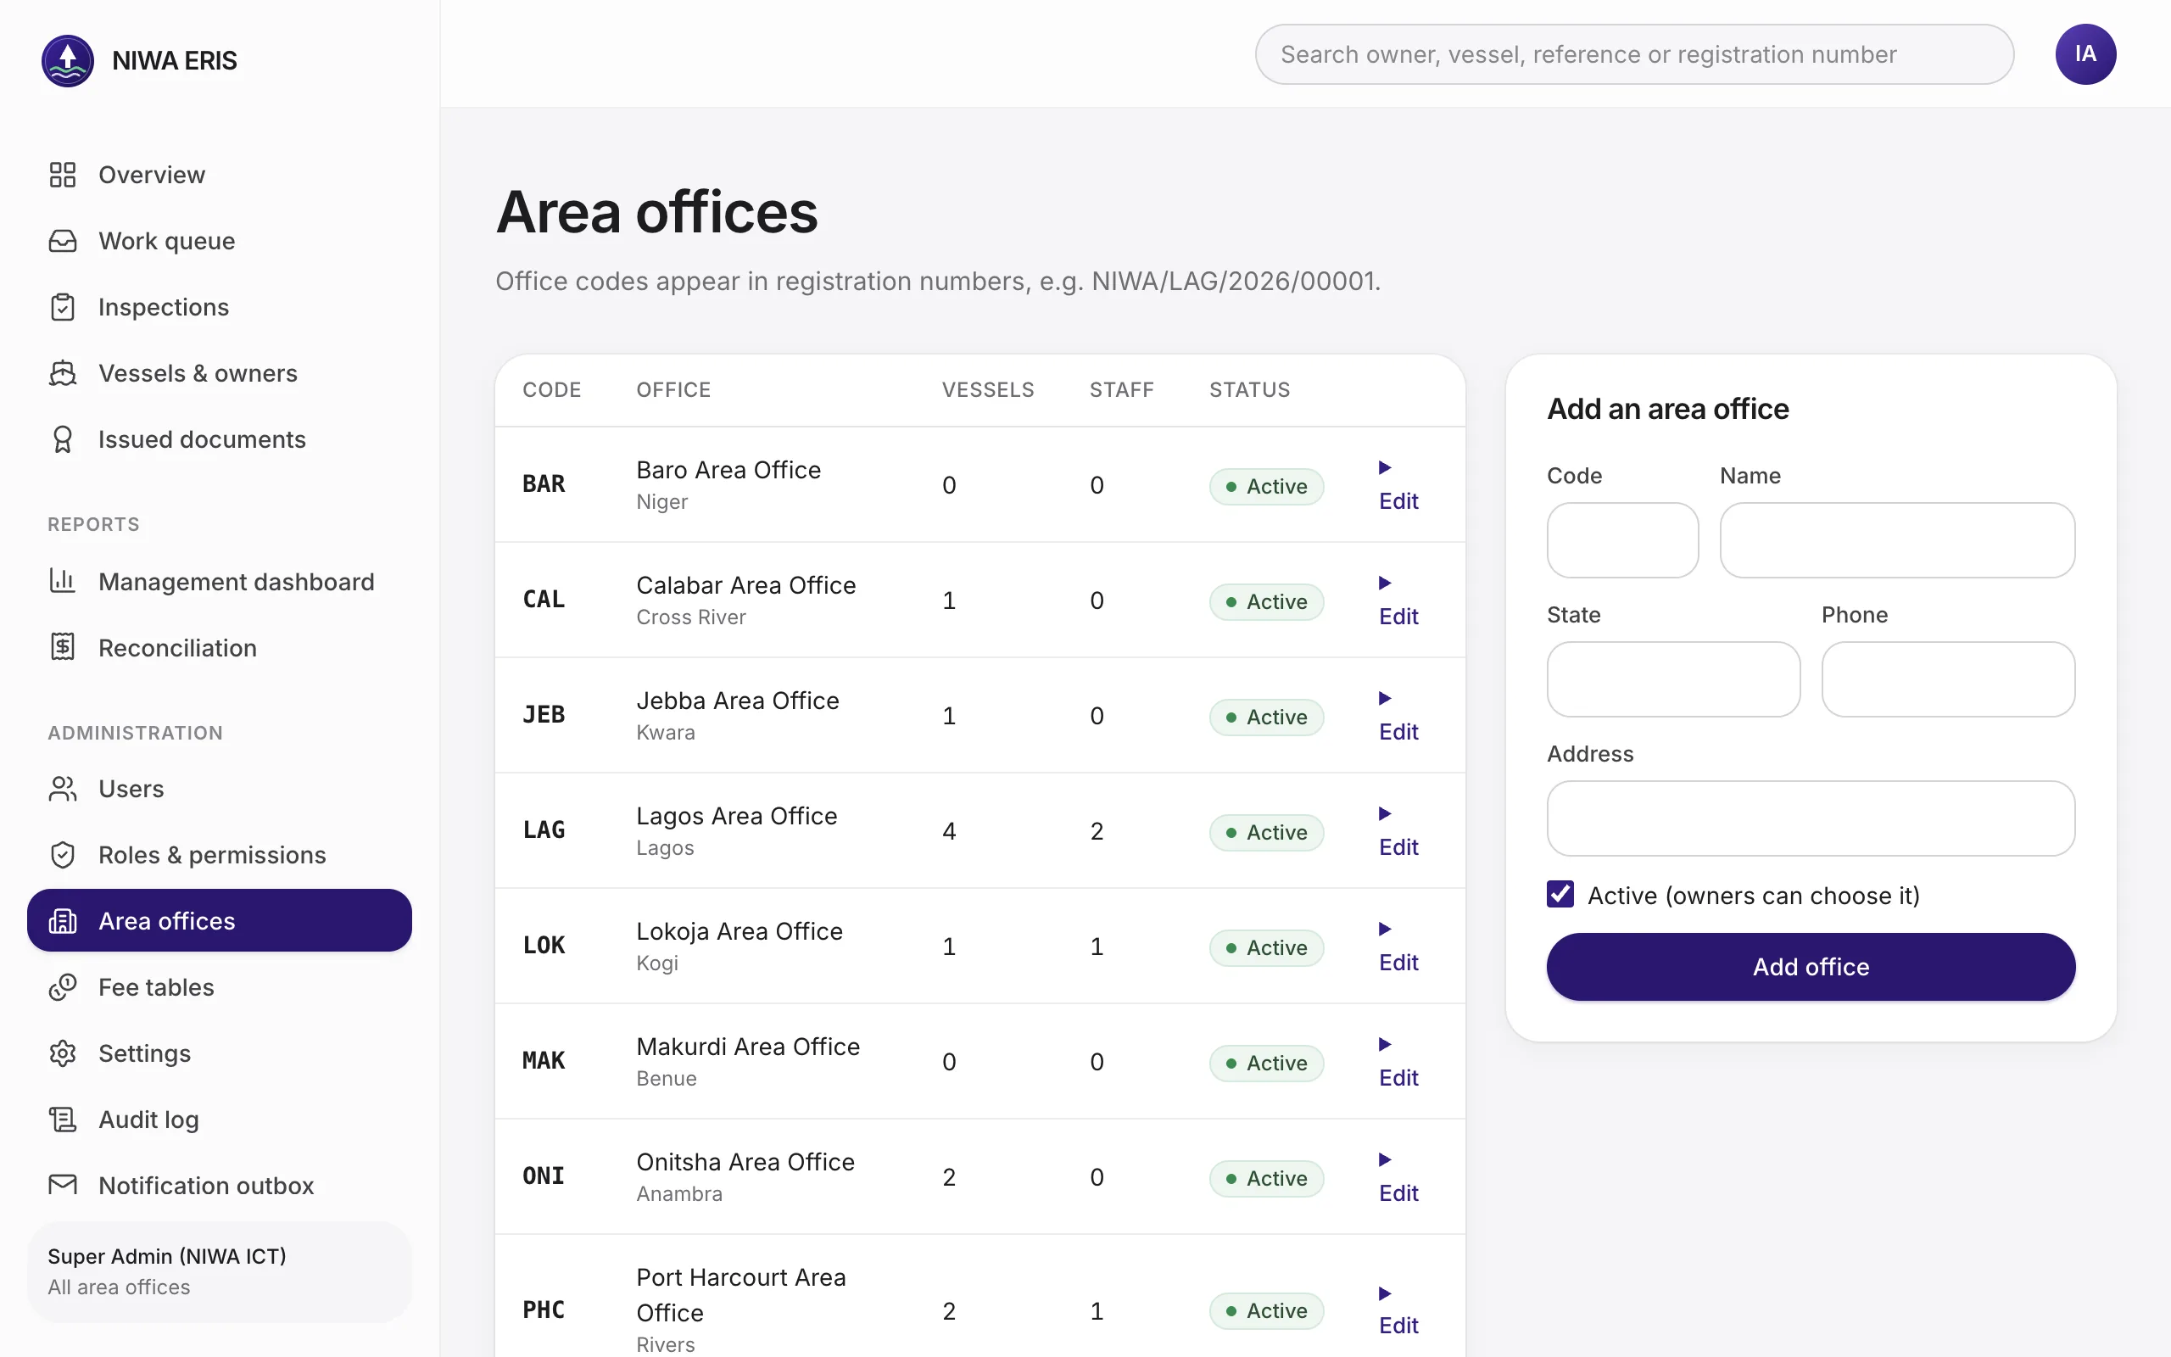Open Overview via its grid icon

point(62,174)
